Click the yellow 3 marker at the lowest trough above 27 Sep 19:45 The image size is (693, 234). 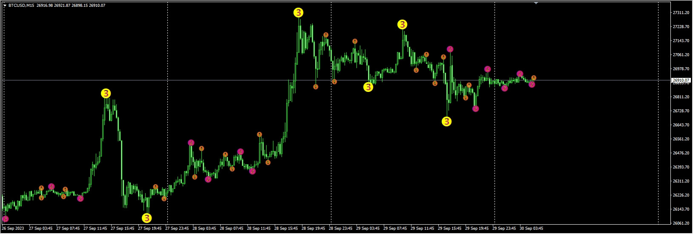point(147,218)
